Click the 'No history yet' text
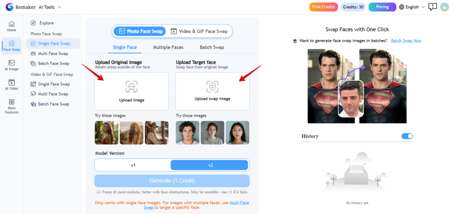This screenshot has width=449, height=214. [x=357, y=203]
